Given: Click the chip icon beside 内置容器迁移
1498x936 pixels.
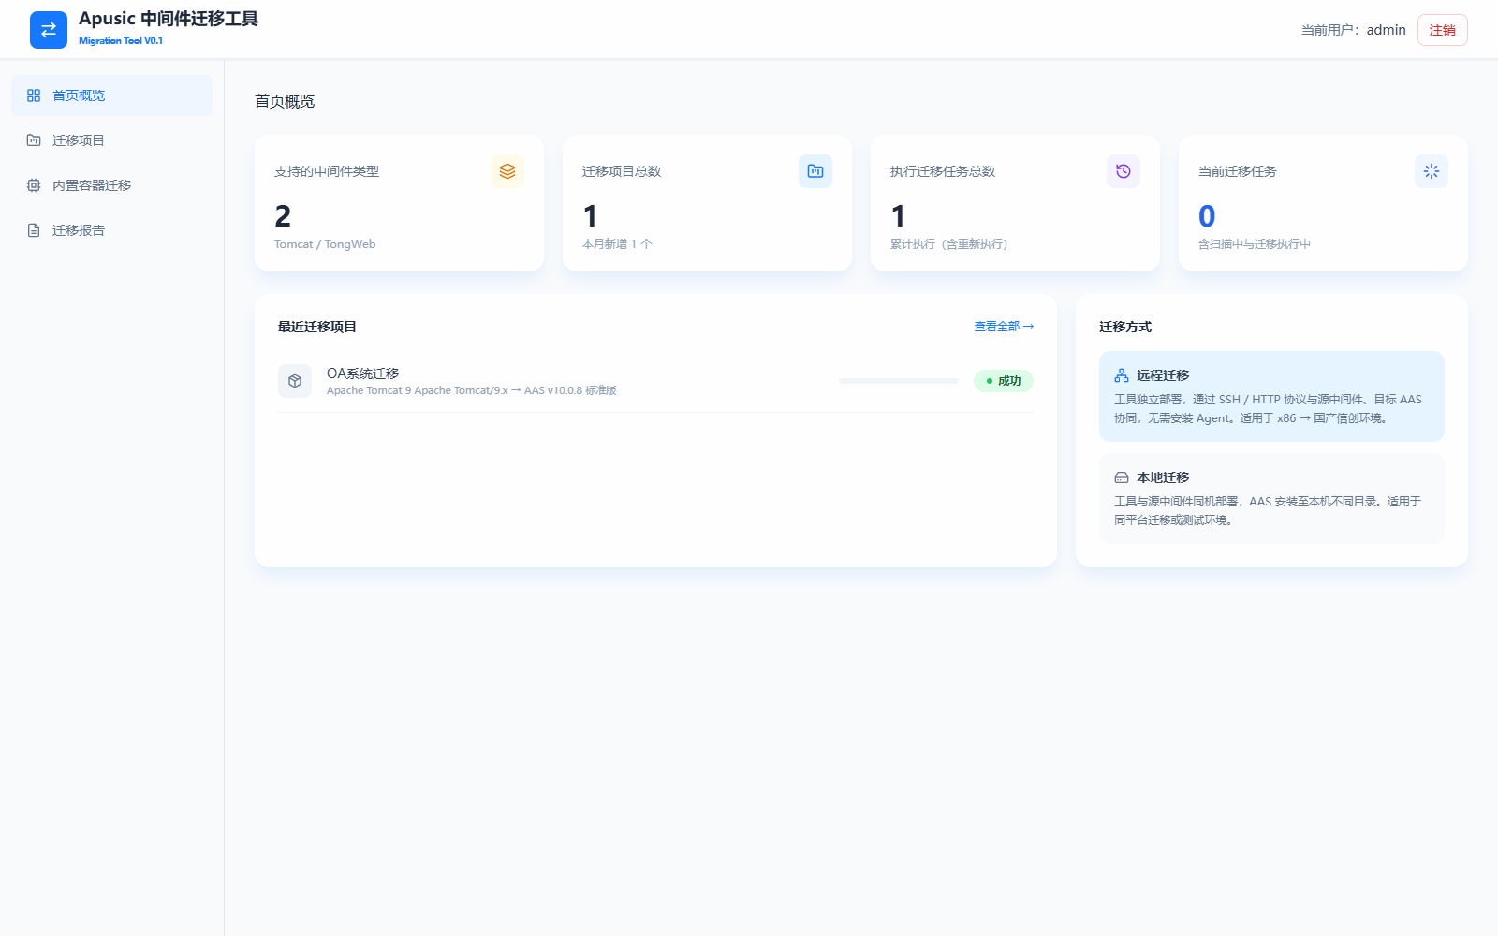Looking at the screenshot, I should point(34,185).
